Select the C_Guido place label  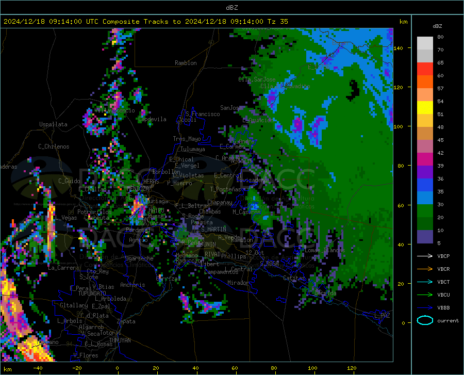tap(69, 181)
